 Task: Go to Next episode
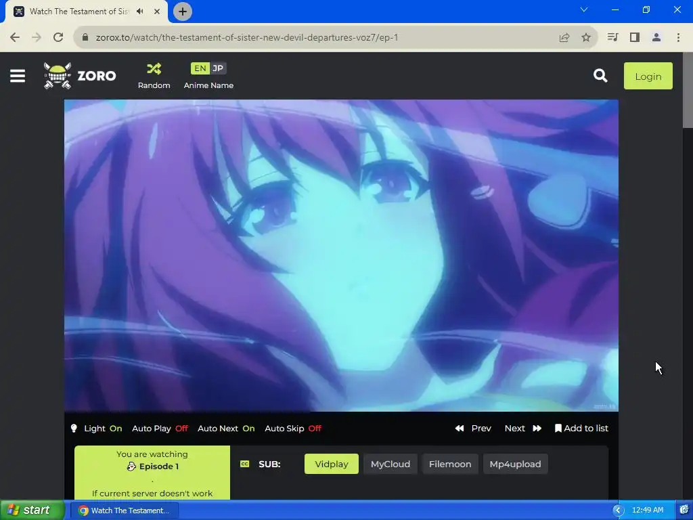[523, 428]
